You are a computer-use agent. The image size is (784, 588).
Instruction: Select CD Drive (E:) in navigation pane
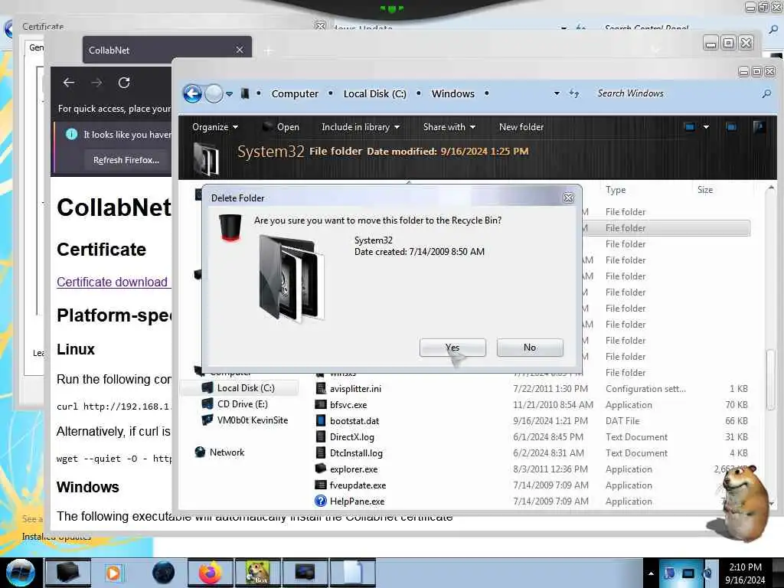coord(243,404)
